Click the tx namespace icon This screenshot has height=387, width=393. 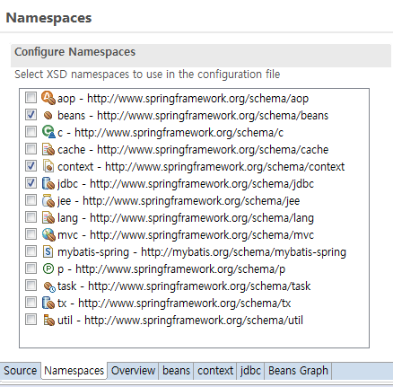click(x=48, y=303)
